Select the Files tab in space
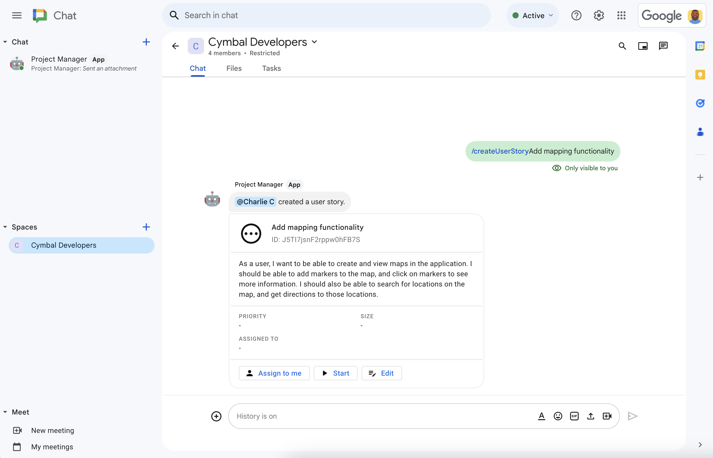This screenshot has width=713, height=458. [x=234, y=68]
